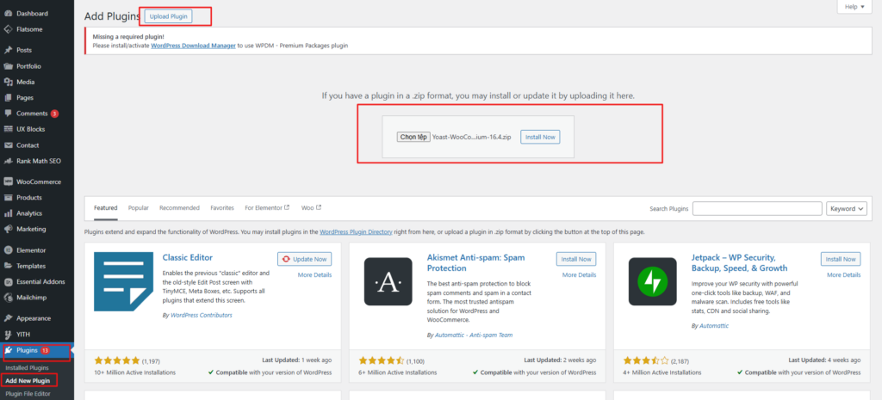Click the UX Blocks grid icon
Image resolution: width=882 pixels, height=400 pixels.
8,129
